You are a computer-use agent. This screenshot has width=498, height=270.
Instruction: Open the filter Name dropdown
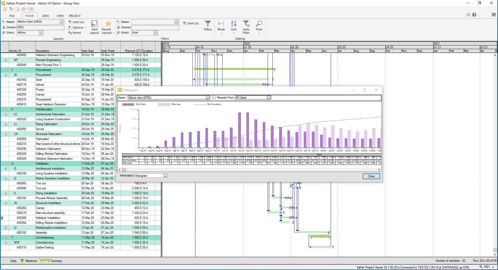176,22
